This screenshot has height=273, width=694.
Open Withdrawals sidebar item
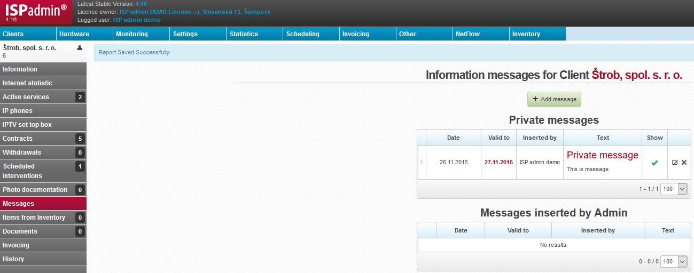point(43,152)
